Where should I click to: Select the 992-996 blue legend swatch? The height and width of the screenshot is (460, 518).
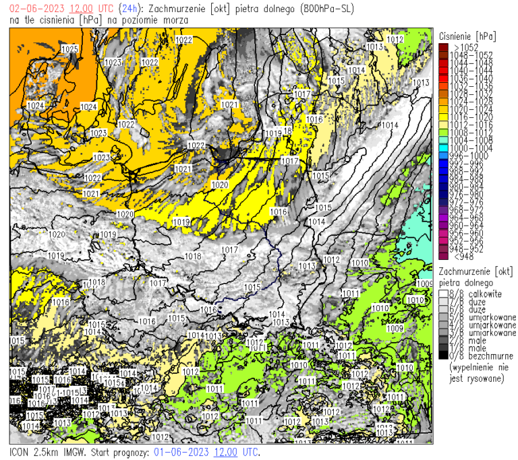(443, 164)
